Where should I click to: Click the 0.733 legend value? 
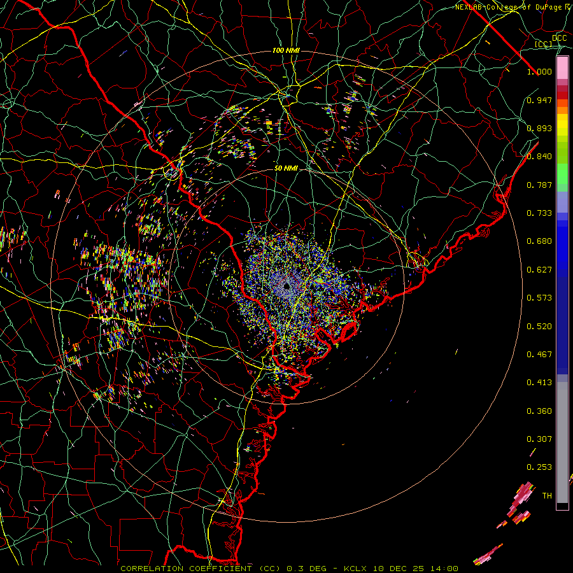[x=539, y=213]
